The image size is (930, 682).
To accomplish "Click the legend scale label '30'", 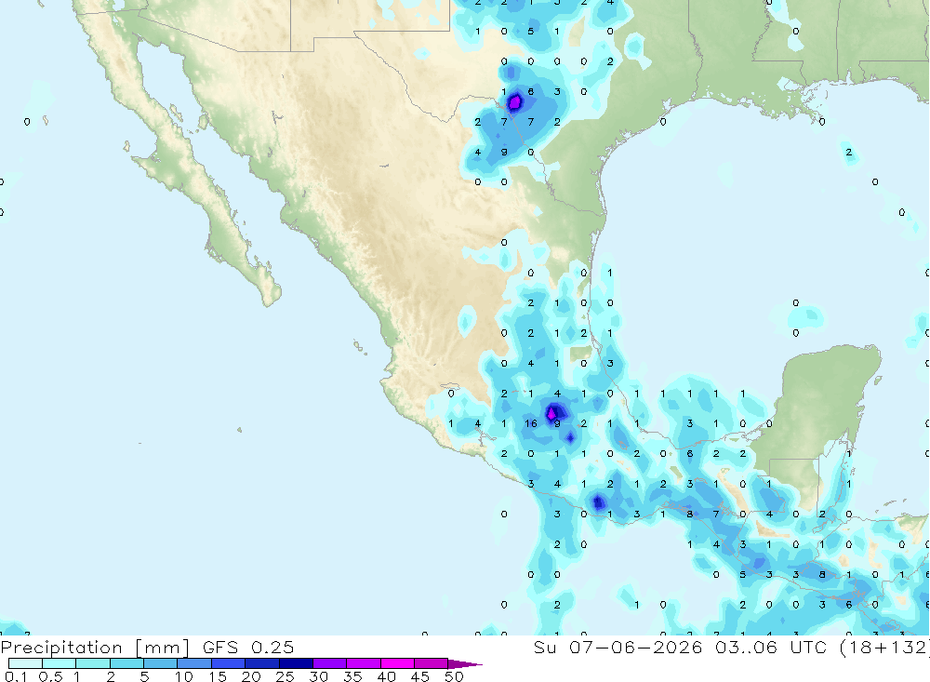I will 319,676.
